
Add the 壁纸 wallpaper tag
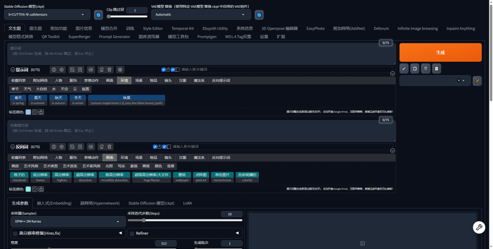(182, 177)
